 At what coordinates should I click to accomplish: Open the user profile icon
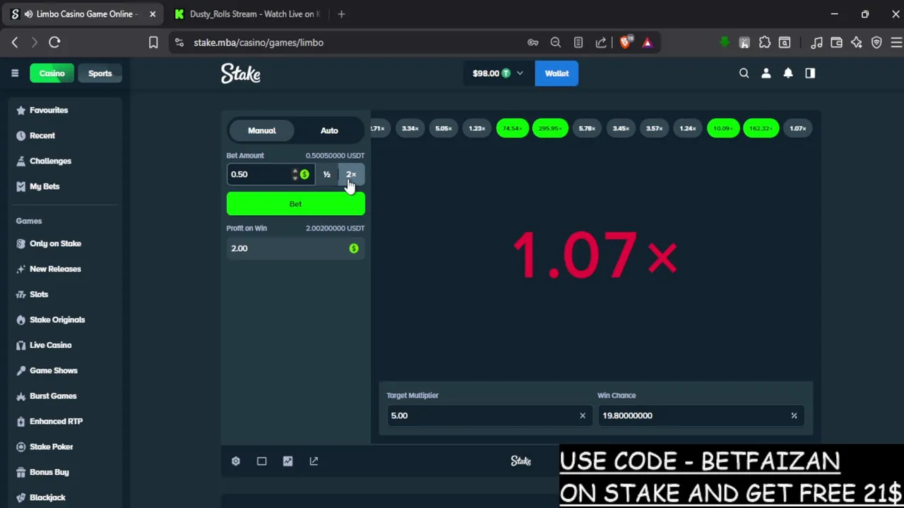click(x=766, y=73)
